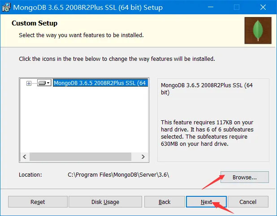Click the MongoDB leaf logo image
Image resolution: width=277 pixels, height=216 pixels.
[258, 30]
